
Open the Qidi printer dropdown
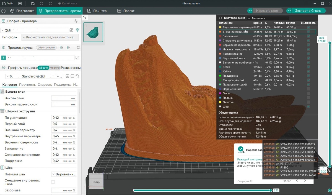pos(34,30)
